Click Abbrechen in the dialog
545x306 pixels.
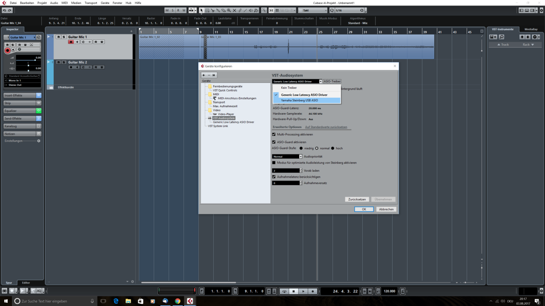pos(387,209)
